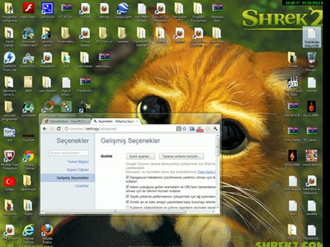Select the Seçenekler - Gelişmiş Seçenekler tab

116,121
